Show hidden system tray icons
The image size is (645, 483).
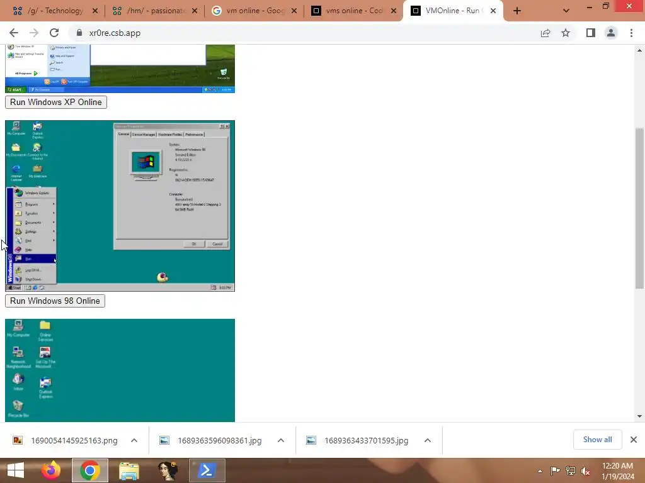(540, 471)
